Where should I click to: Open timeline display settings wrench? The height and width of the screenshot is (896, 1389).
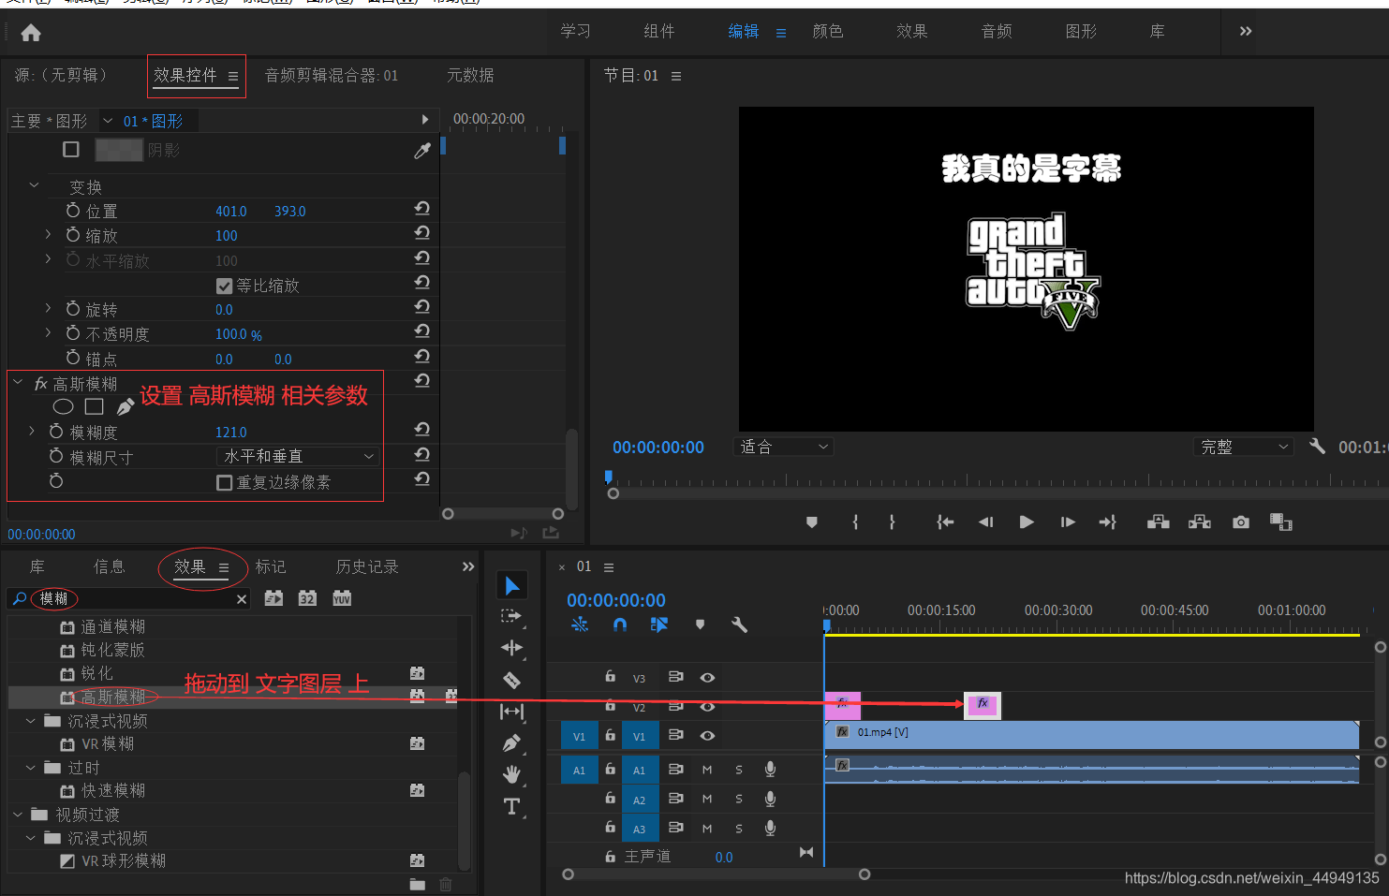pos(739,624)
